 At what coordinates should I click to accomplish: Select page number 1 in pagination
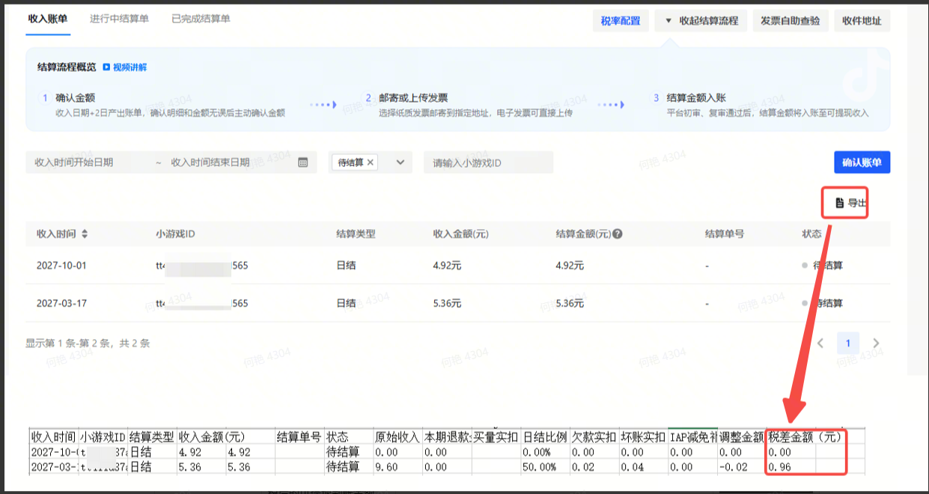click(848, 344)
